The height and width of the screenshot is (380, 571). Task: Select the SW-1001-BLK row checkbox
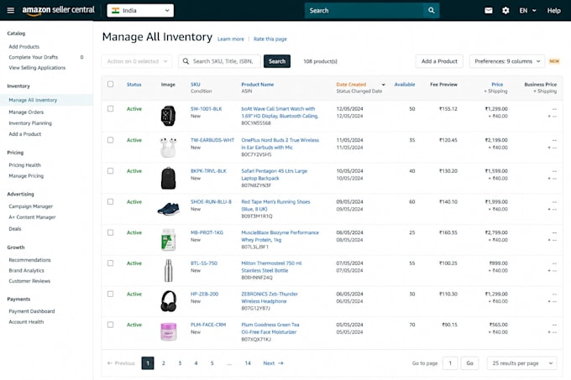click(x=110, y=108)
